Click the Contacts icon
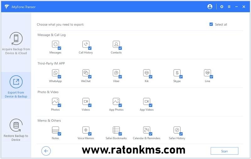 click(116, 44)
